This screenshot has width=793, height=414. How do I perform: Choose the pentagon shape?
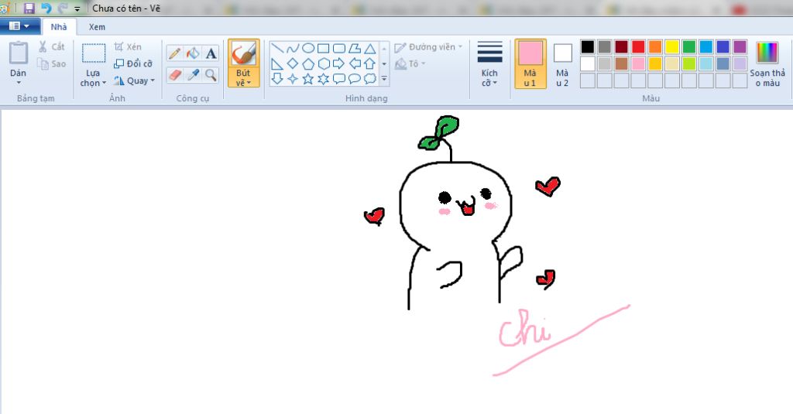pos(308,63)
